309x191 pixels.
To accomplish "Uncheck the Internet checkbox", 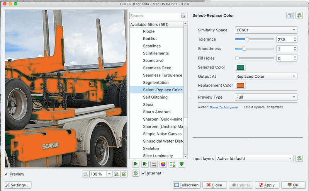I will (x=143, y=173).
